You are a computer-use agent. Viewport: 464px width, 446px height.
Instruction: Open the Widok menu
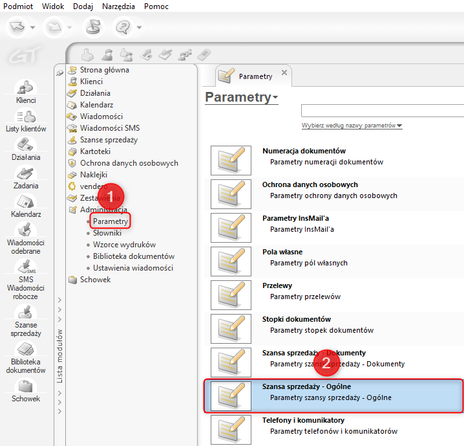pyautogui.click(x=53, y=6)
